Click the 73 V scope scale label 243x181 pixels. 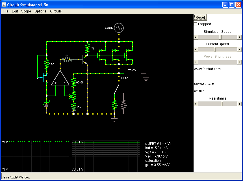5,169
